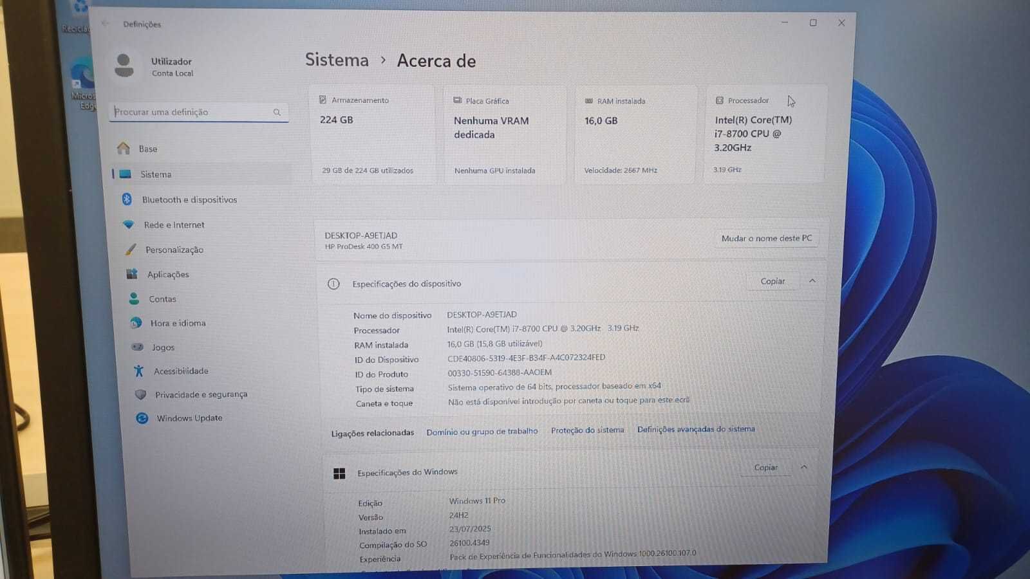Click Mudar o nome deste PC button
Viewport: 1030px width, 579px height.
pyautogui.click(x=767, y=238)
